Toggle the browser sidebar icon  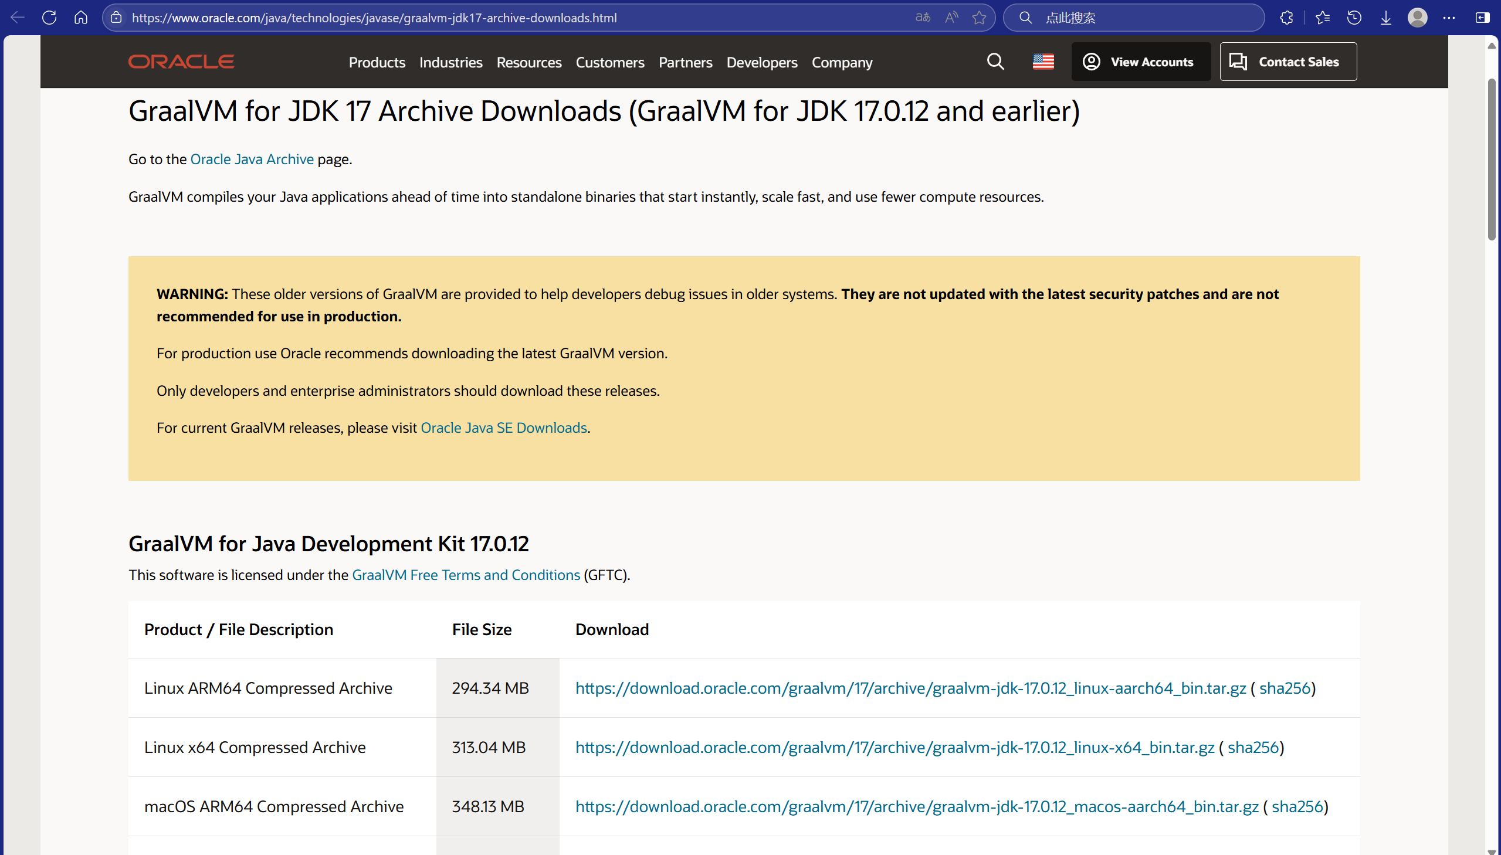point(1482,18)
